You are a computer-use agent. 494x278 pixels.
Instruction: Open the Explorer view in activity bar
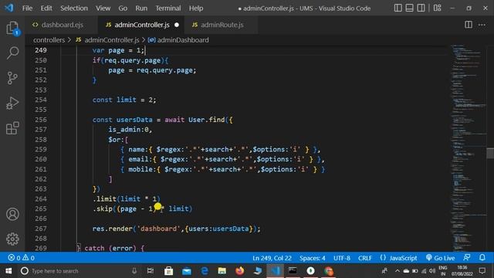[x=12, y=28]
